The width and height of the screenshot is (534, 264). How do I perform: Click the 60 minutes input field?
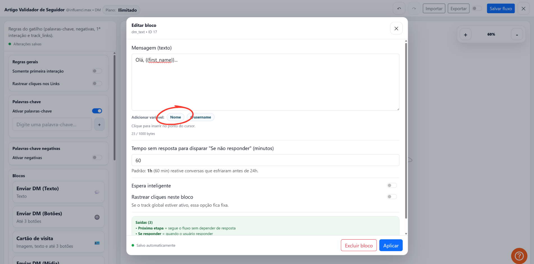(x=265, y=160)
